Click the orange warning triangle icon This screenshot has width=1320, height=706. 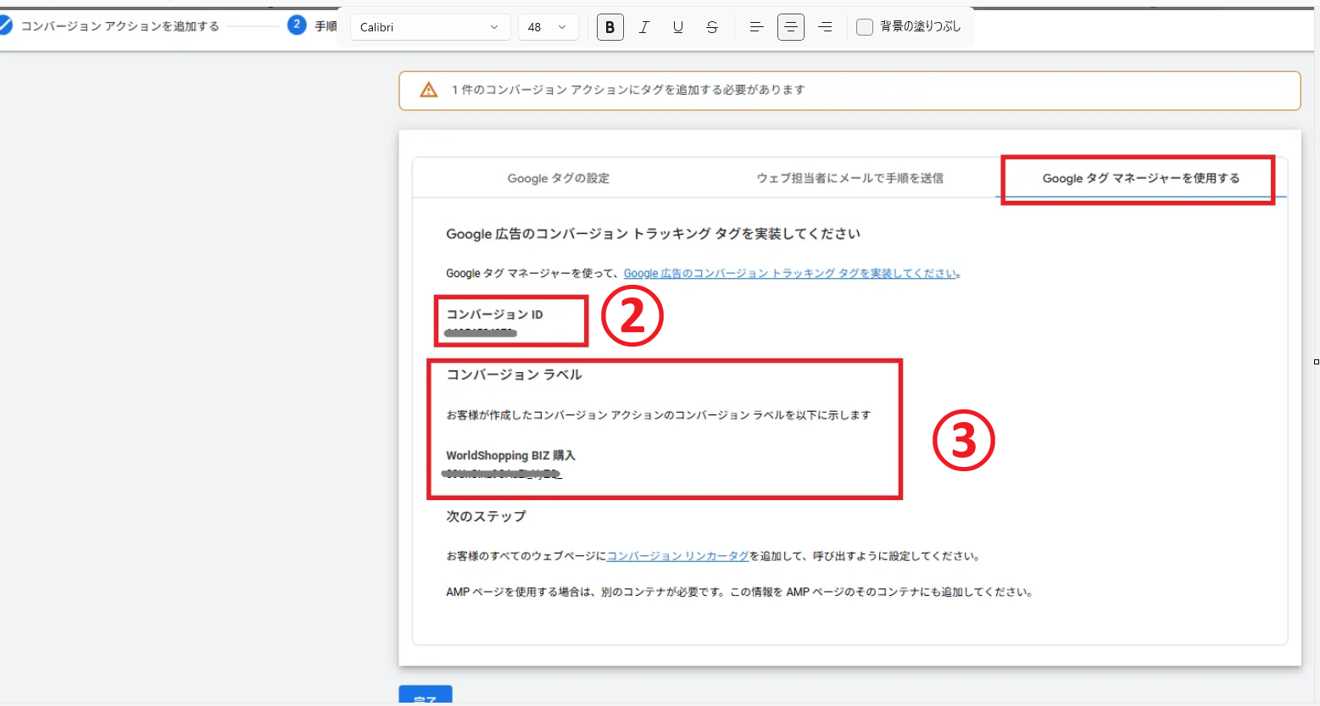pos(429,90)
